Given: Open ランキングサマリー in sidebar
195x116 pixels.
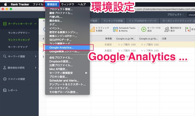Looking at the screenshot, I should click(x=19, y=33).
